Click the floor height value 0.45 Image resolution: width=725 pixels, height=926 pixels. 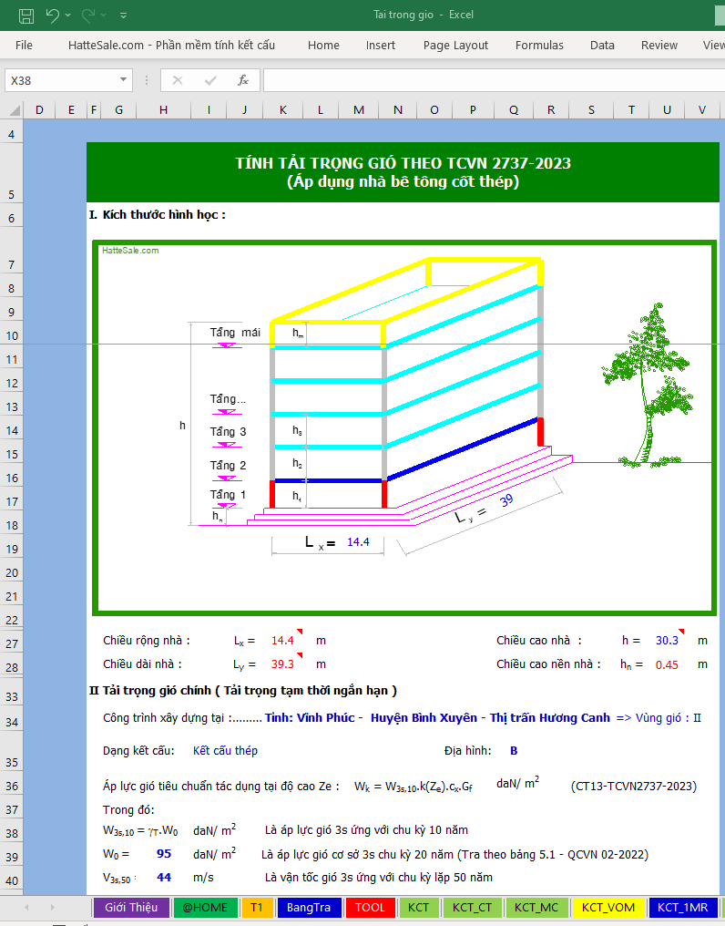(x=667, y=664)
